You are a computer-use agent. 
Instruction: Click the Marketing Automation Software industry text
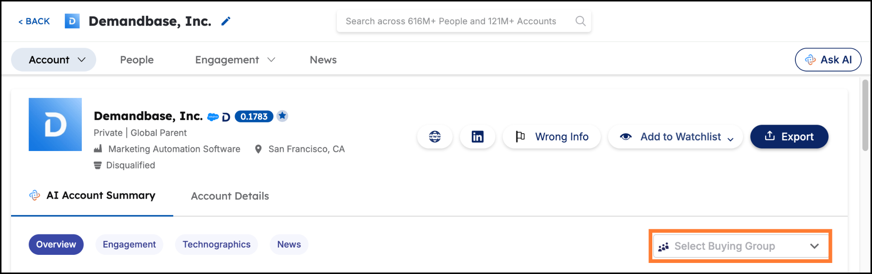174,149
